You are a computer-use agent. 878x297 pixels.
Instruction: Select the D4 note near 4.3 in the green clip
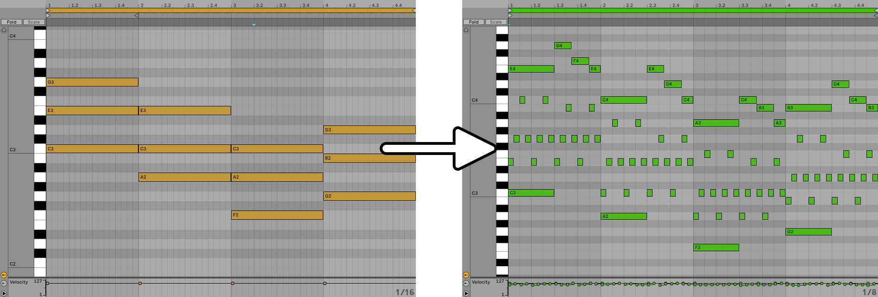[840, 84]
